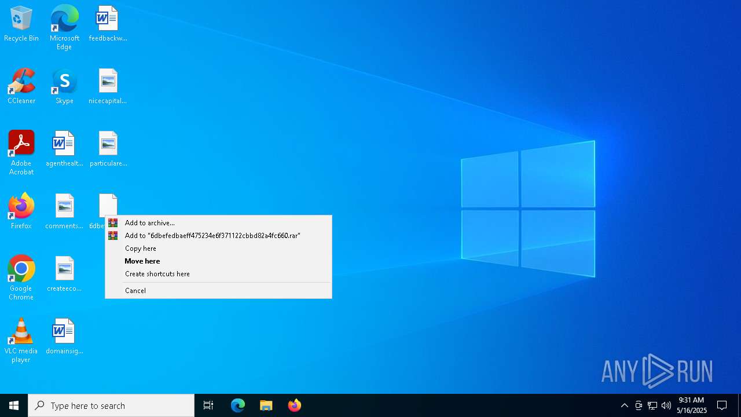Select the nicecapital... image file
Image resolution: width=741 pixels, height=417 pixels.
coord(108,87)
